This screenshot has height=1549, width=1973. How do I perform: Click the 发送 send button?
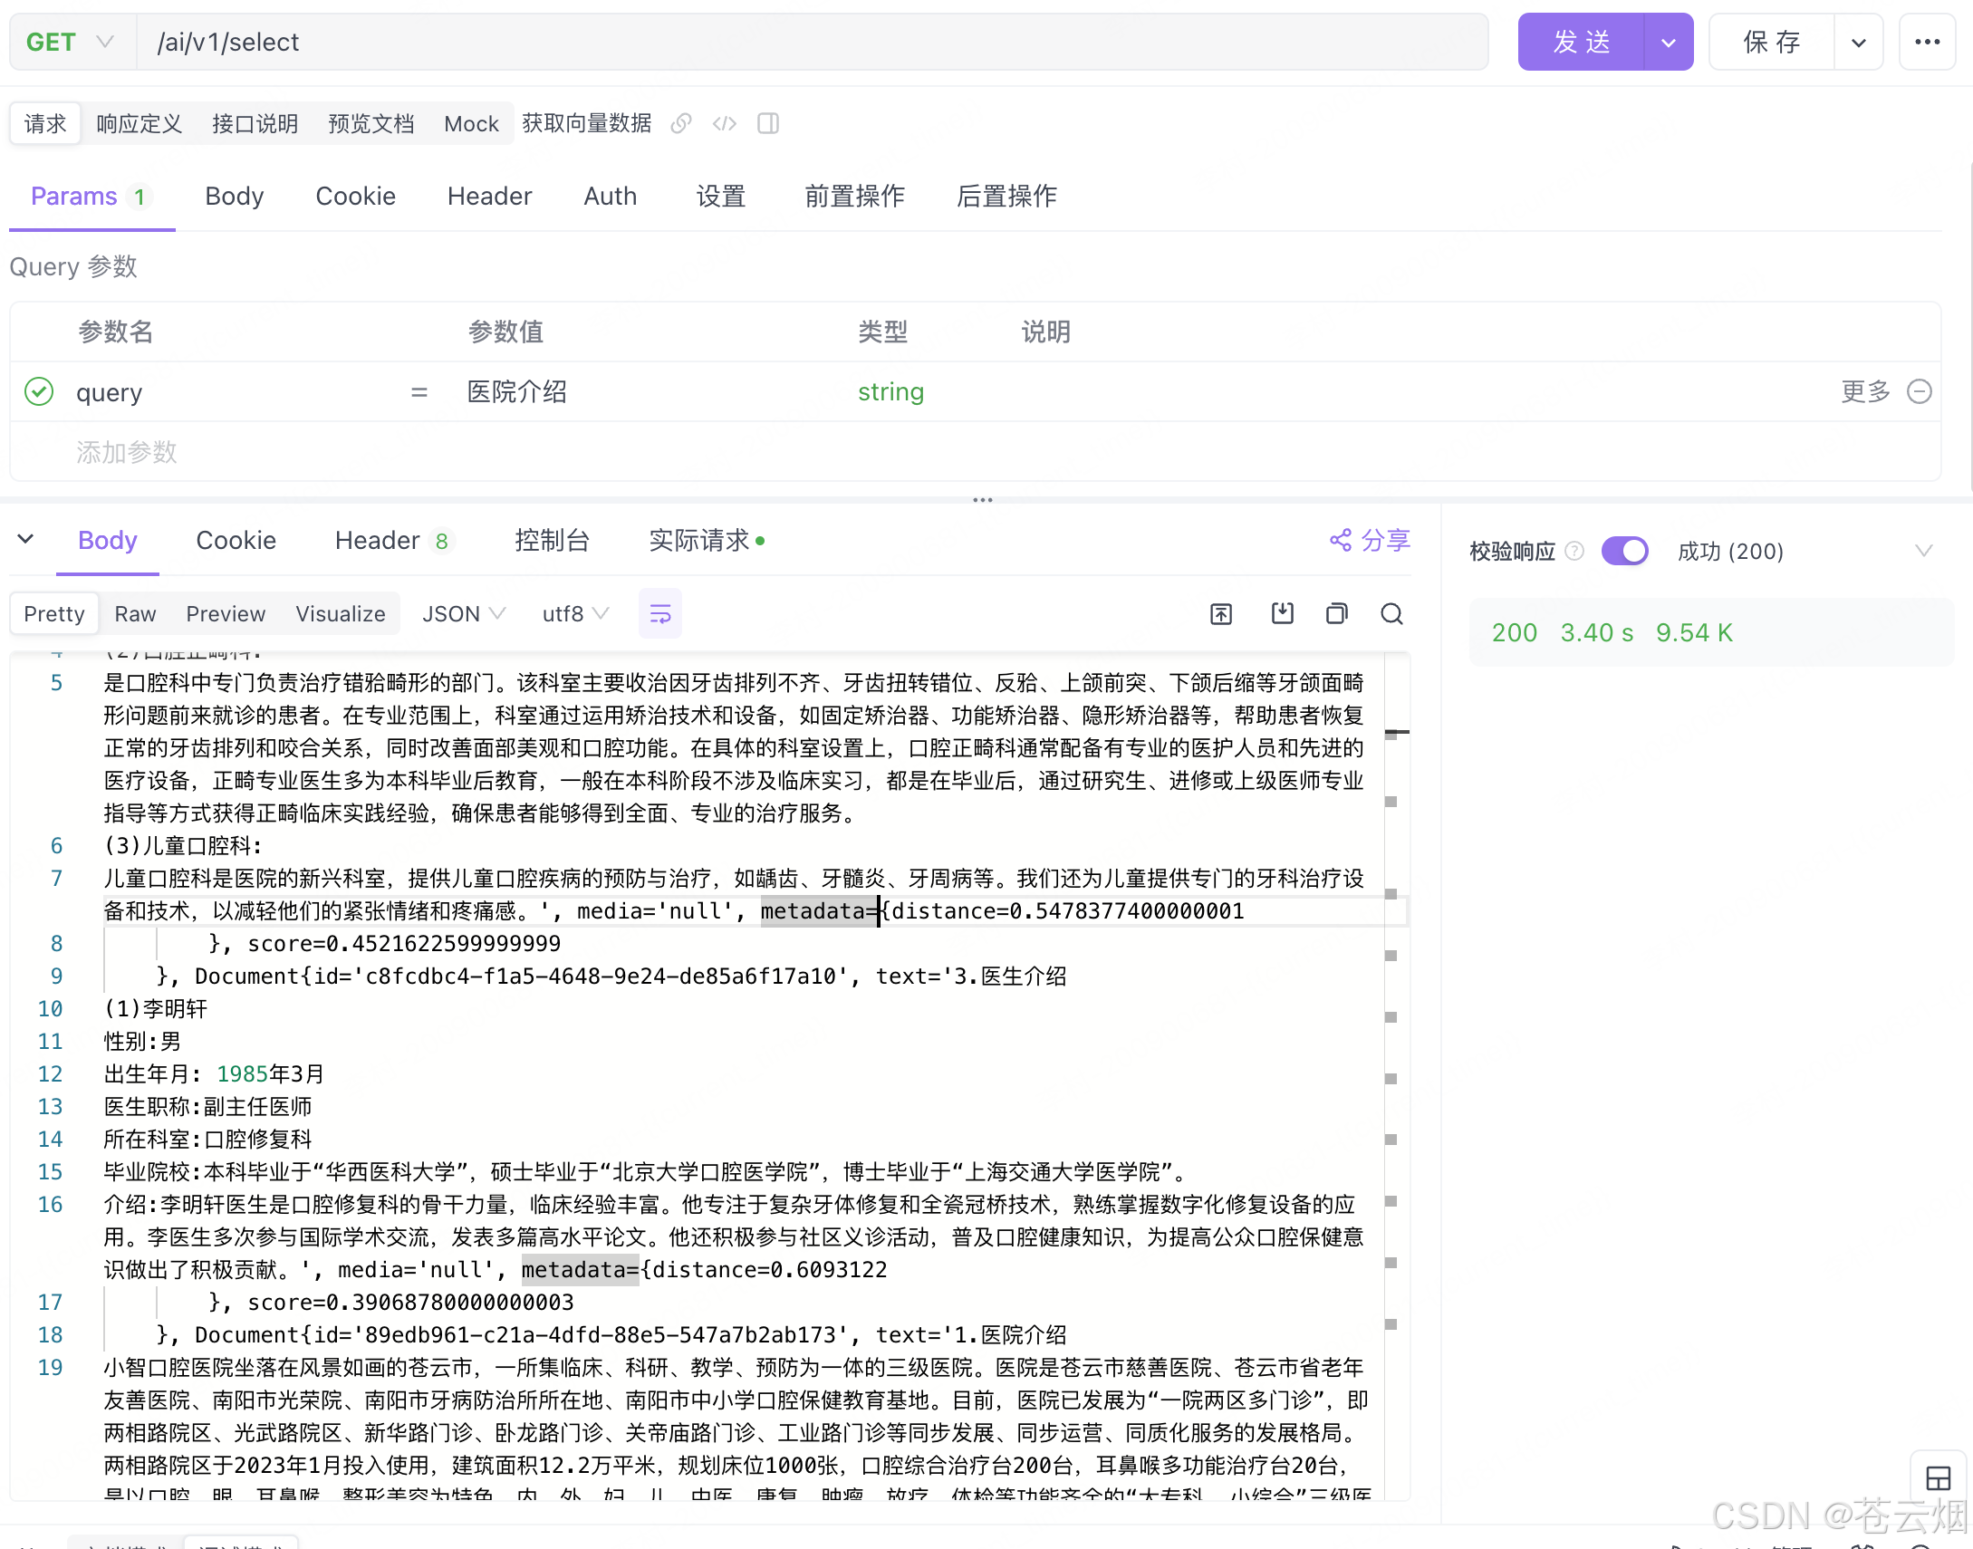[x=1581, y=42]
